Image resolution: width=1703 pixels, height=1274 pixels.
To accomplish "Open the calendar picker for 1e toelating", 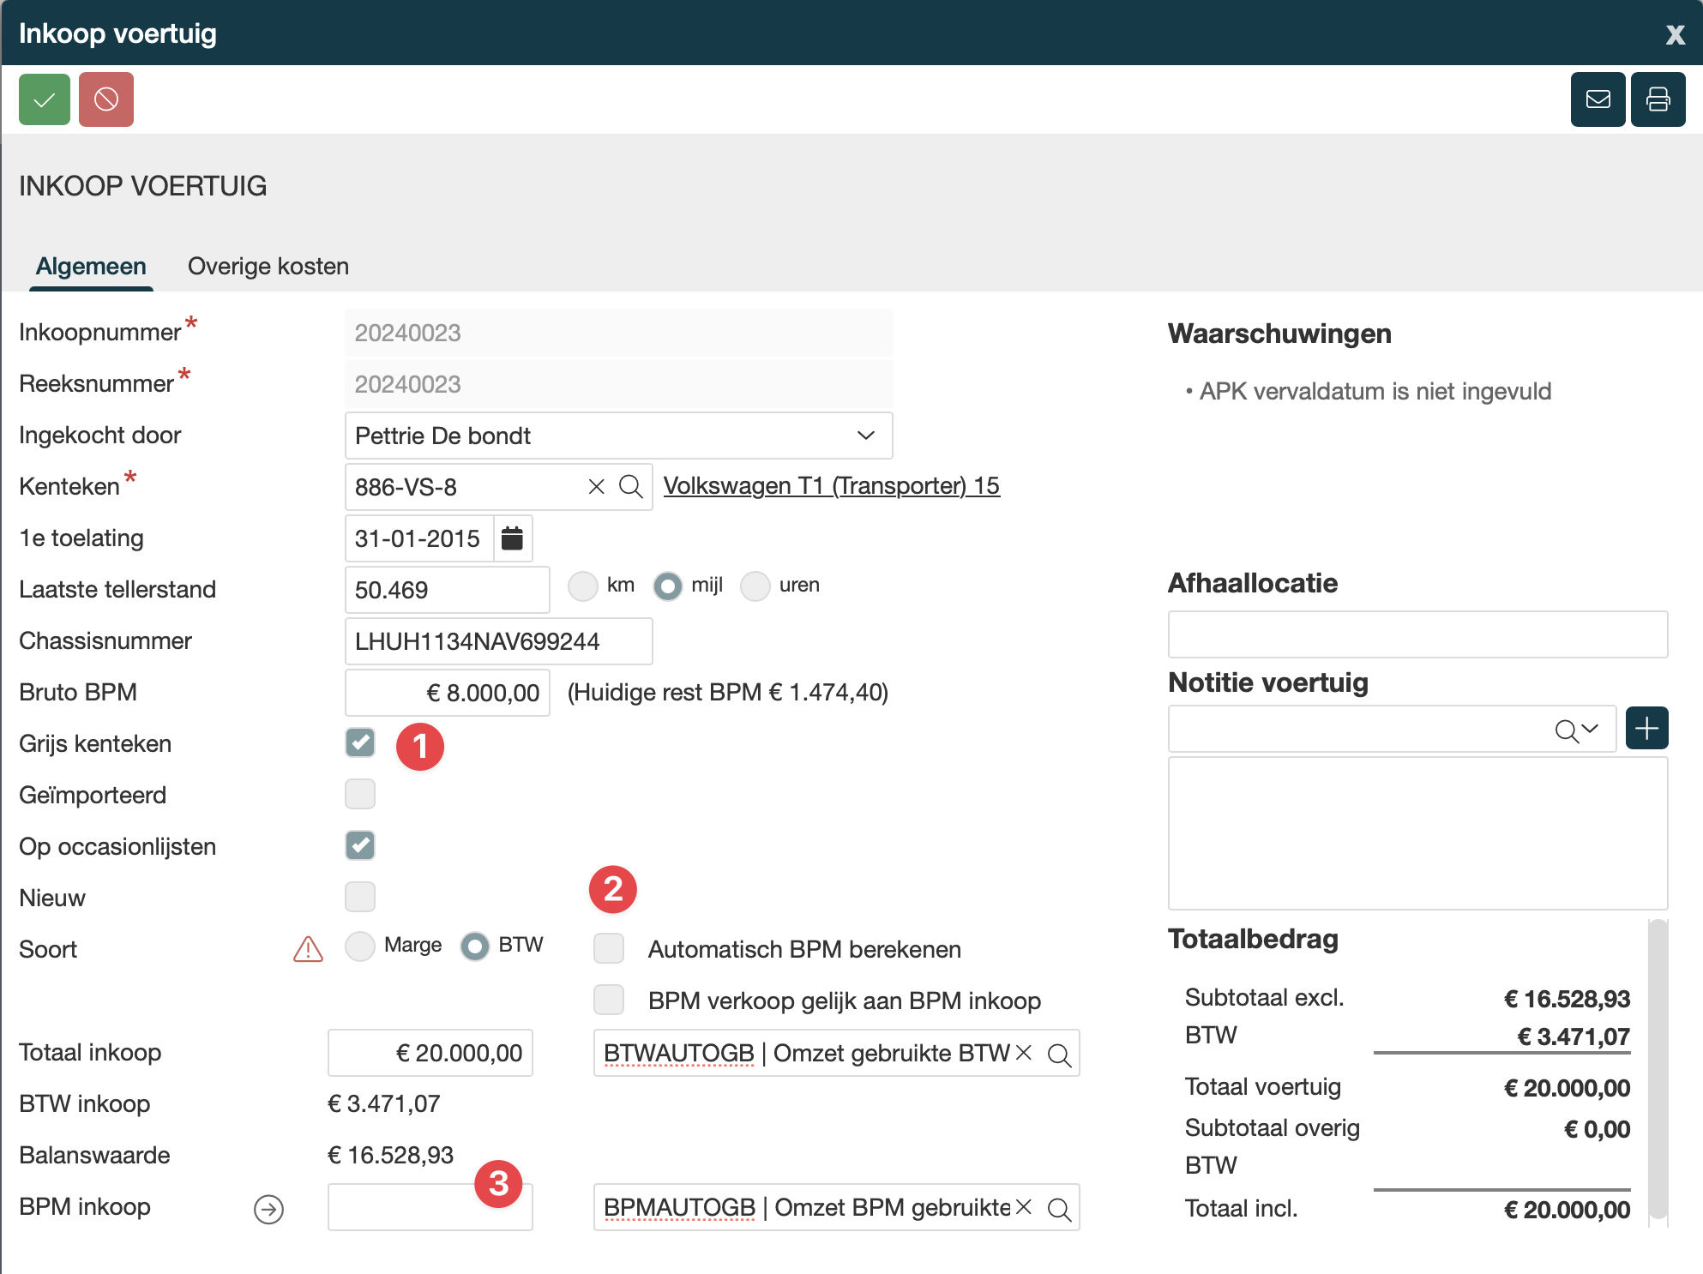I will click(x=512, y=538).
